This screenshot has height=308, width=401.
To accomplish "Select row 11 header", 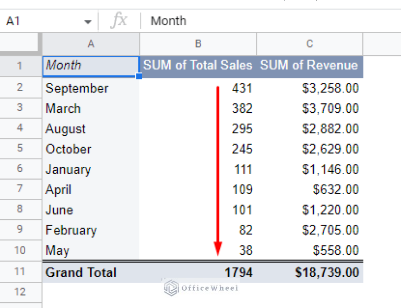I will click(x=20, y=273).
